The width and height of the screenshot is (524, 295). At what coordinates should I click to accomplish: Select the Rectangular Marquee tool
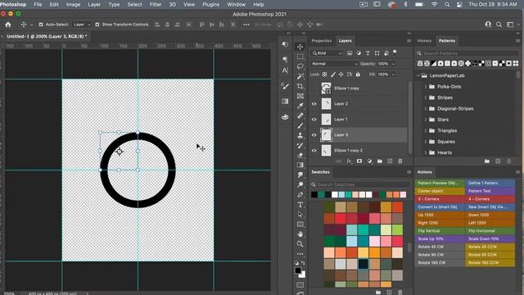point(300,57)
